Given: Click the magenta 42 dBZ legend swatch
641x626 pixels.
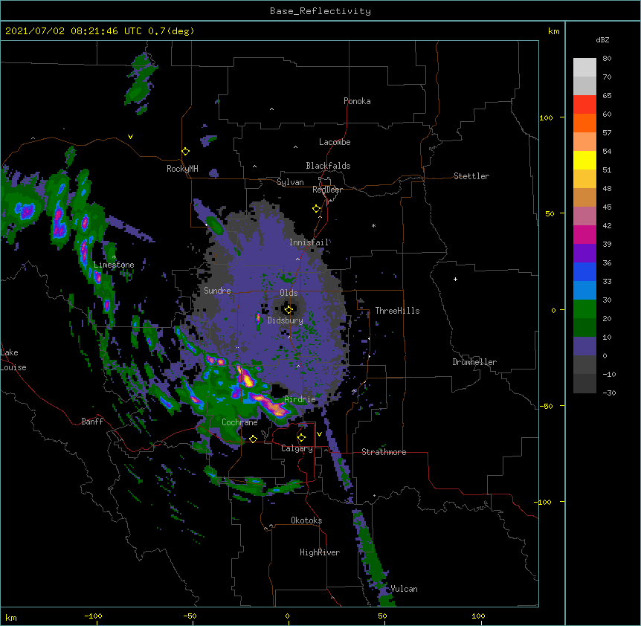Looking at the screenshot, I should point(584,234).
